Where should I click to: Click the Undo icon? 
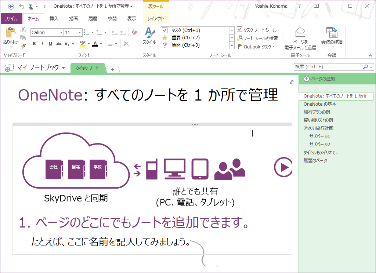tap(22, 7)
